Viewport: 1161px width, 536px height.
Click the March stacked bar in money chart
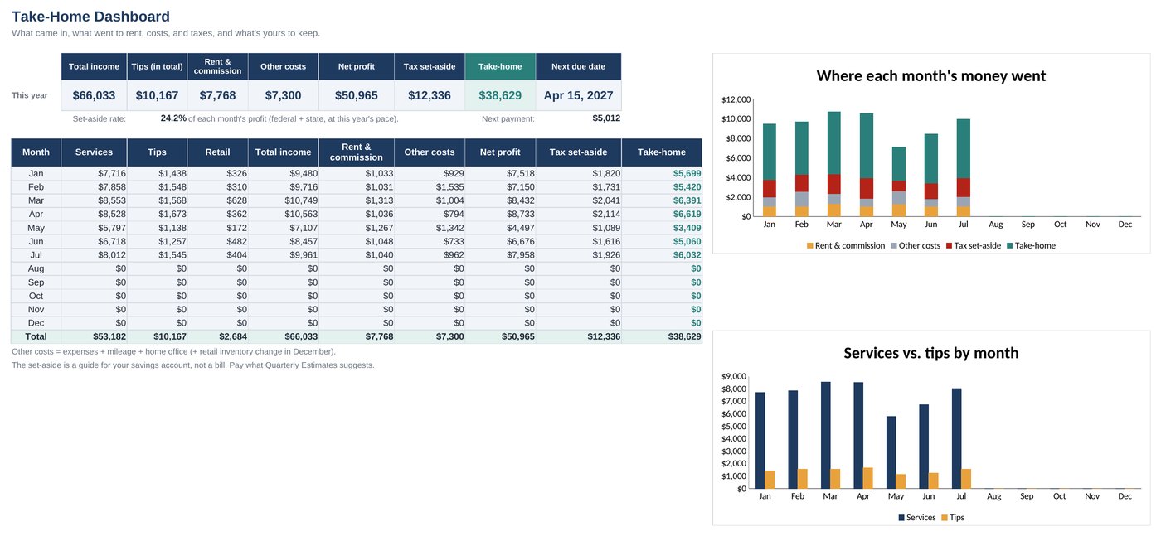[x=834, y=164]
